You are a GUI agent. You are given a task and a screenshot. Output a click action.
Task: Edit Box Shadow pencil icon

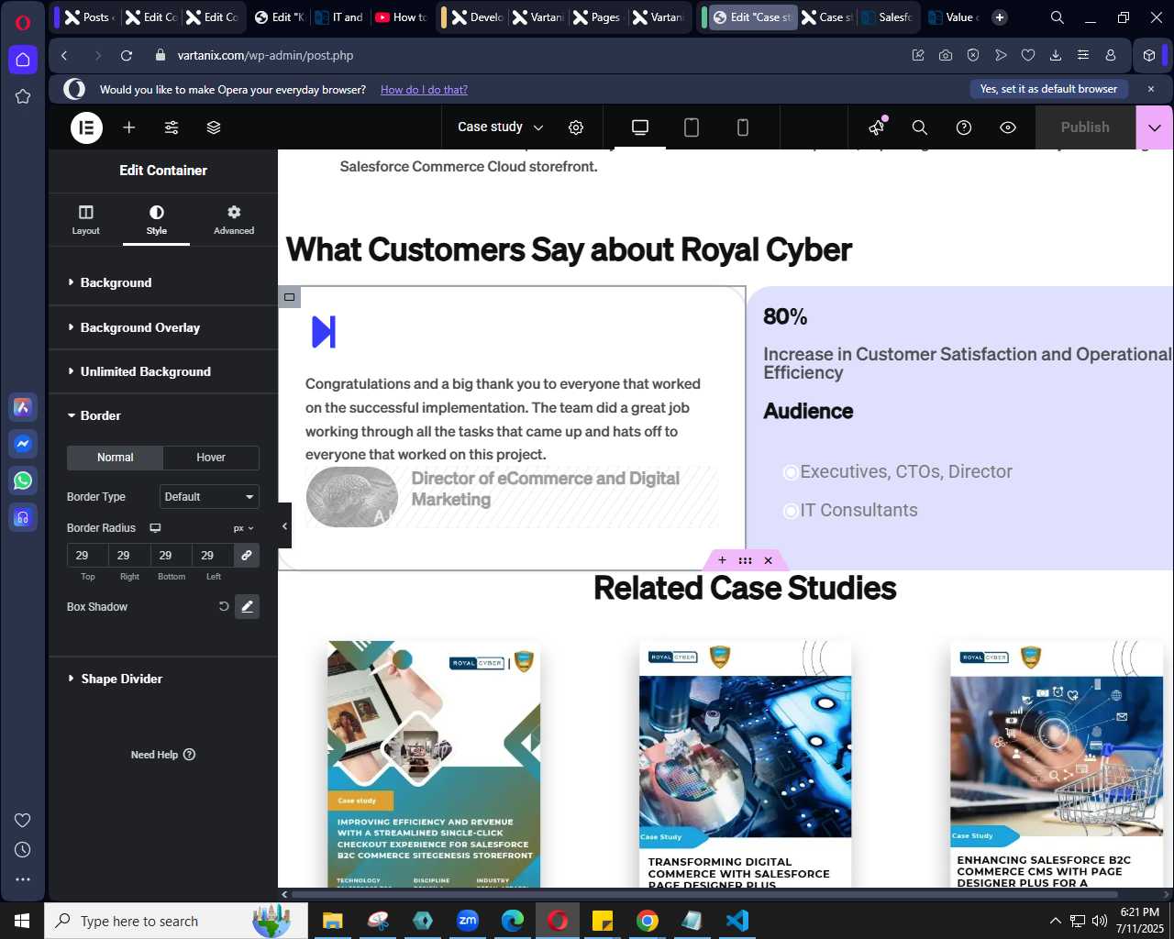point(248,607)
